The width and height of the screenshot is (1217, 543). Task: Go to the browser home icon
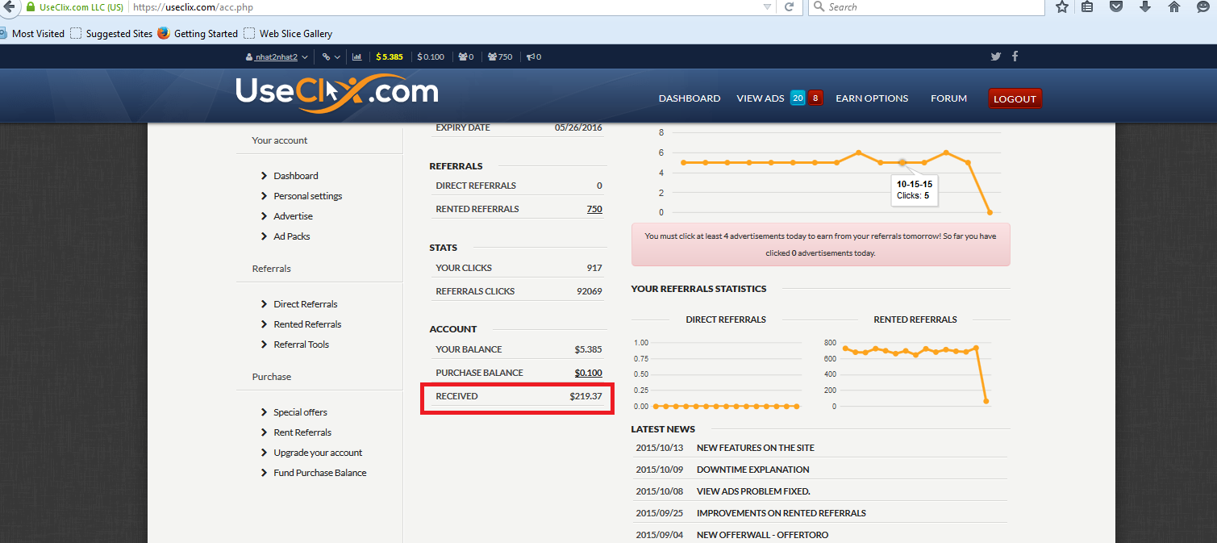(x=1174, y=6)
